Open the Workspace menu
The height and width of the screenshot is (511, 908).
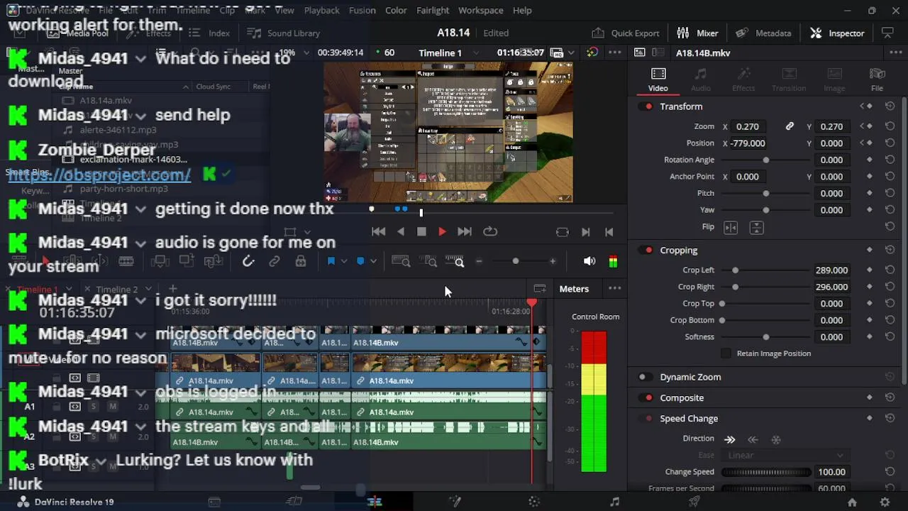481,10
